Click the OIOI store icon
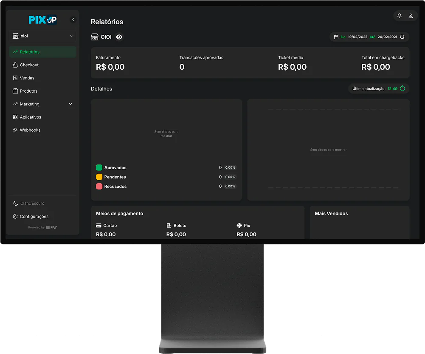 click(x=95, y=37)
